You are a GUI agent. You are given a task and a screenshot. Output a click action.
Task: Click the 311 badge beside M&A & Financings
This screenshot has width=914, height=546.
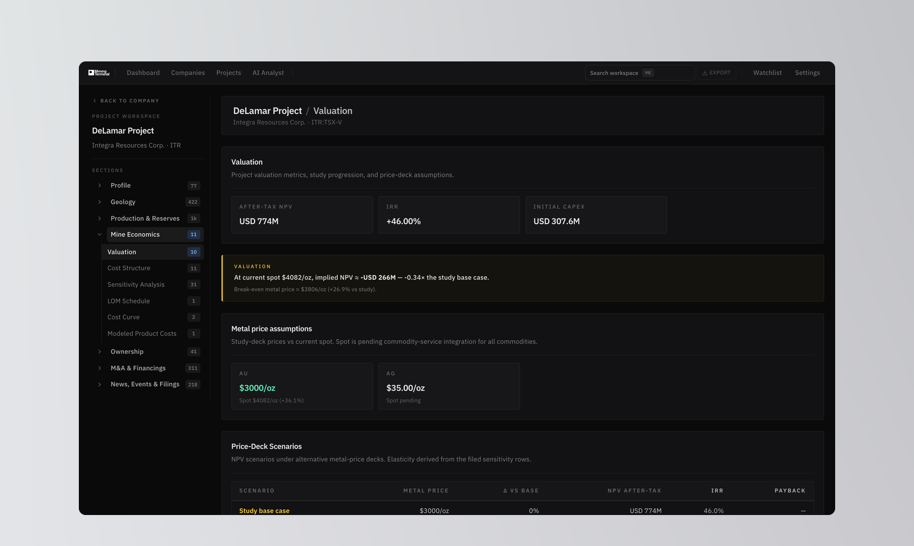[x=193, y=368]
